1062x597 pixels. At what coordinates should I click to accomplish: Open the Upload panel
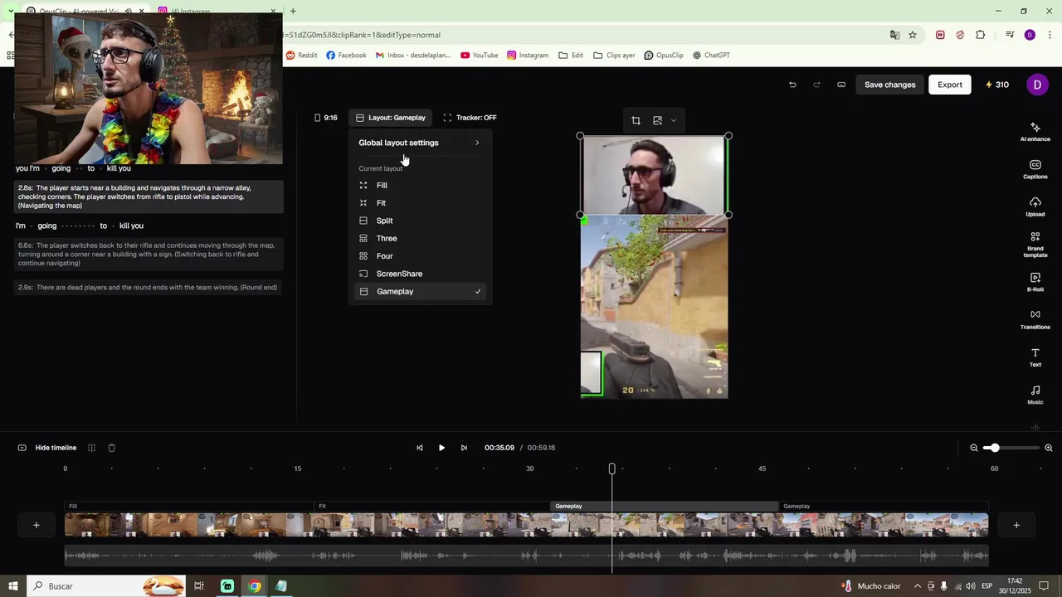[1035, 207]
